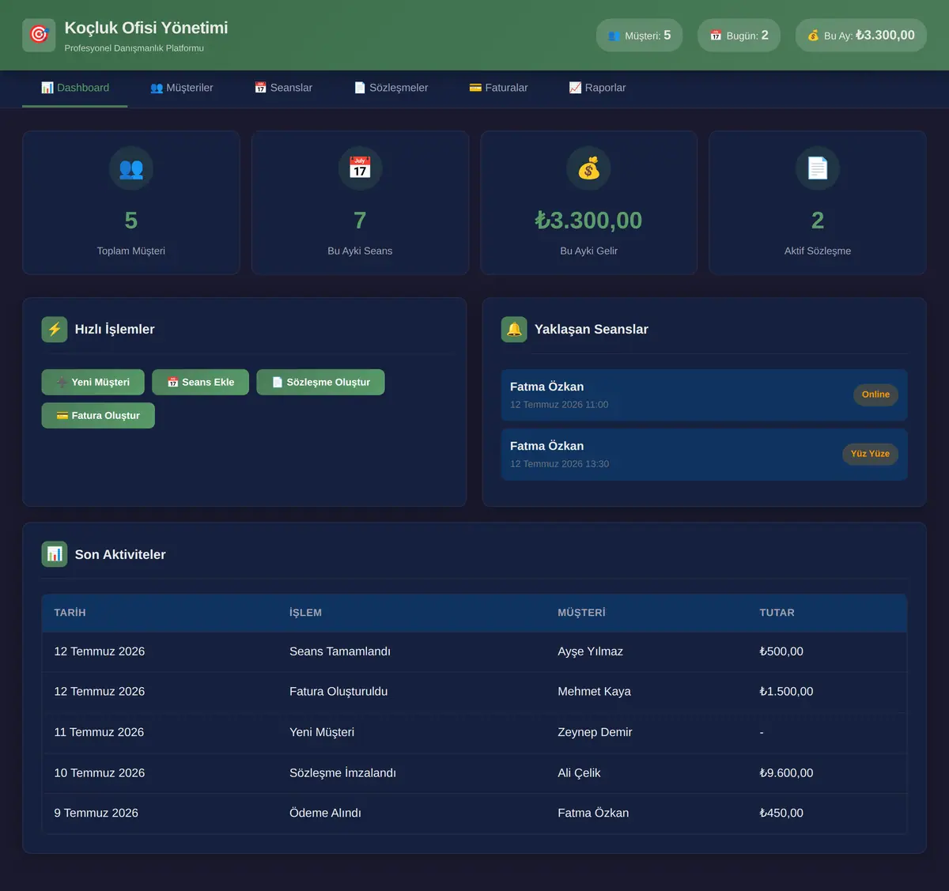
Task: View the Raporlar tab
Action: (x=597, y=88)
